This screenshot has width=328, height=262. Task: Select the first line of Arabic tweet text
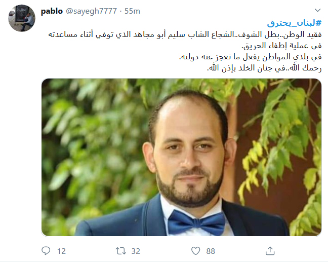[x=185, y=34]
